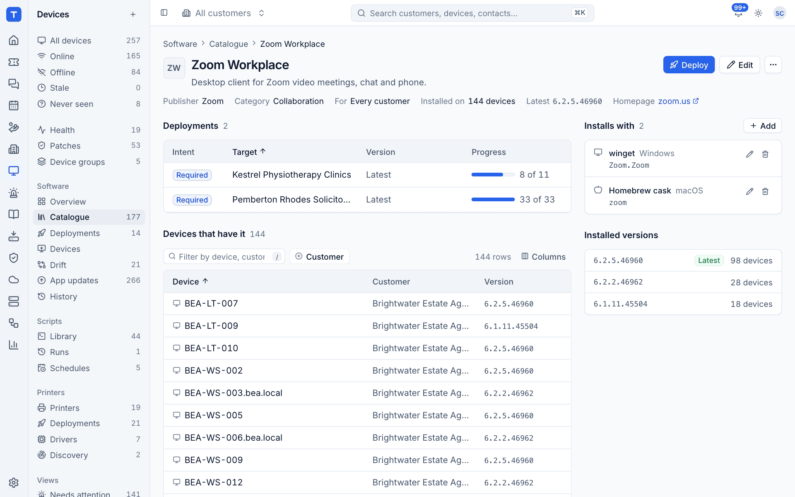Screen dimensions: 795x497
Task: Add an install method
Action: [763, 126]
